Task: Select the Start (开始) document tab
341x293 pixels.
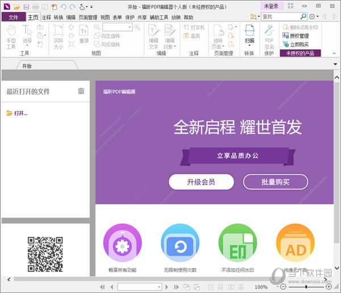Action: tap(47, 65)
